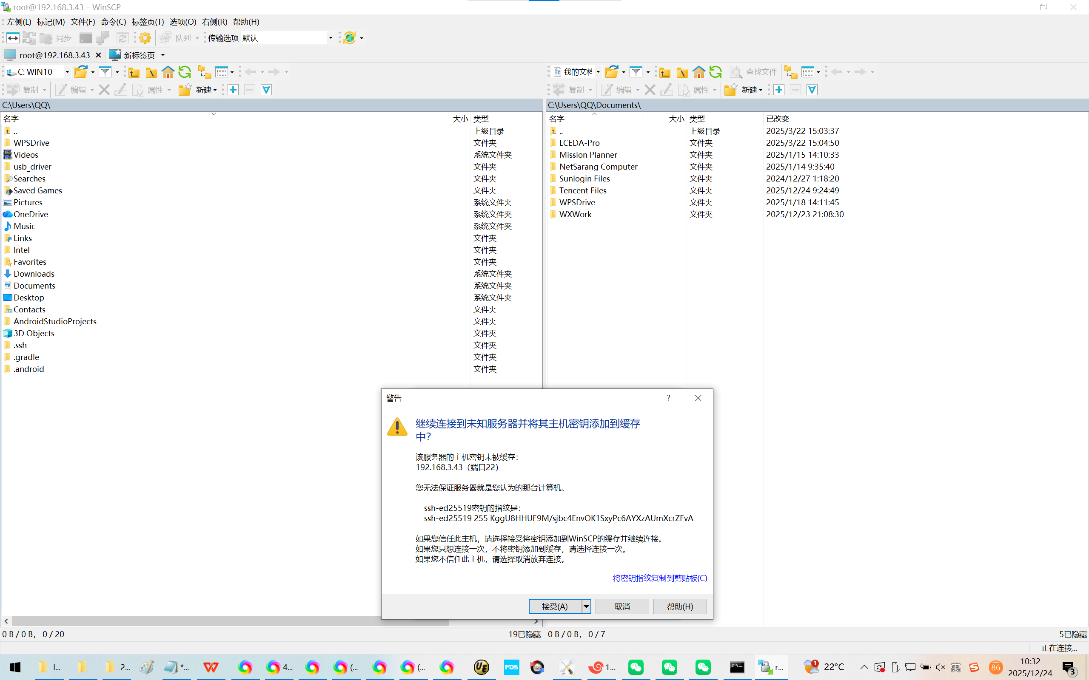Image resolution: width=1089 pixels, height=680 pixels.
Task: Open the directory tree icon in left panel
Action: [x=205, y=72]
